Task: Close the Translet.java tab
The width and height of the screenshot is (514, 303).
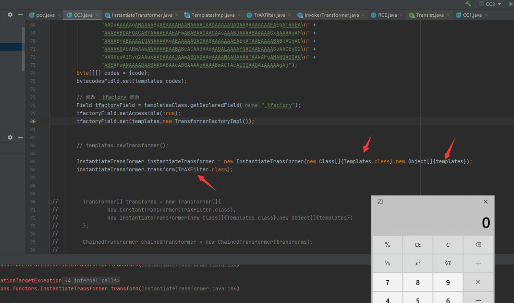Action: click(x=448, y=15)
